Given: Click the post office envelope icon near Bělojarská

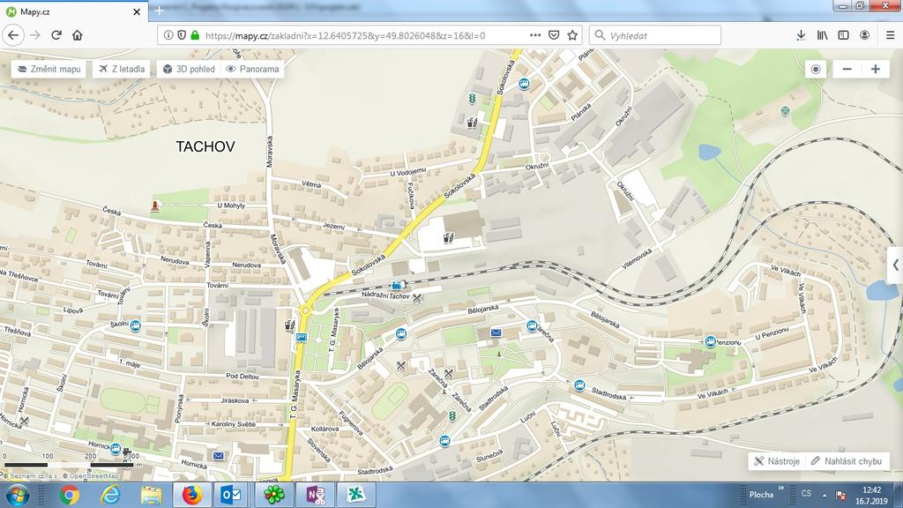Looking at the screenshot, I should click(496, 332).
